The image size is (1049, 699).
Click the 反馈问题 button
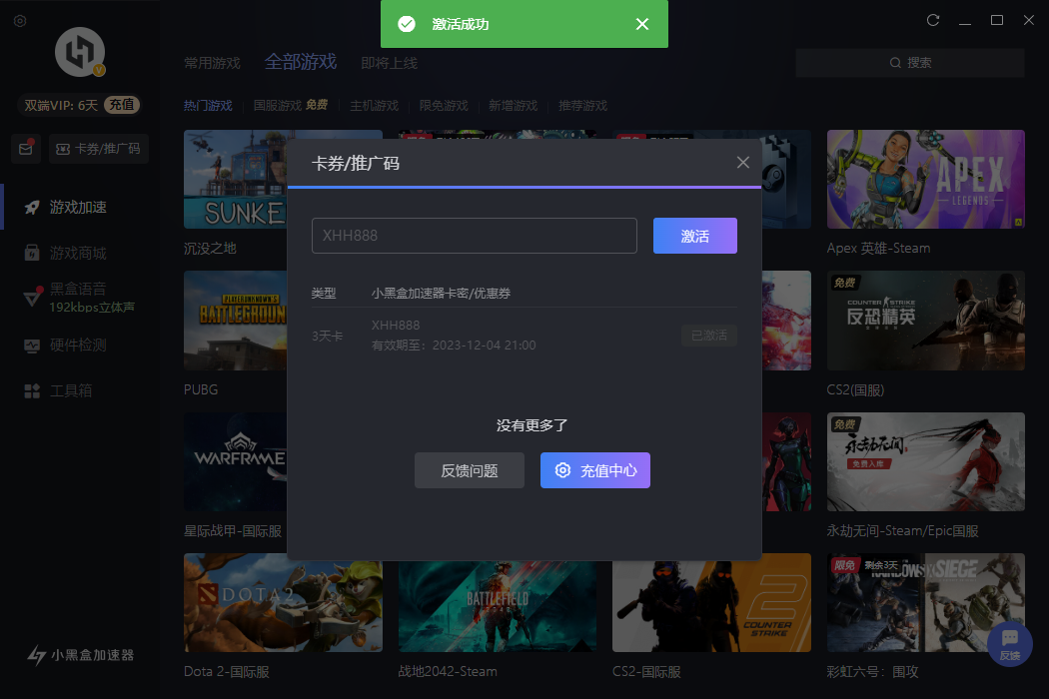pos(469,470)
